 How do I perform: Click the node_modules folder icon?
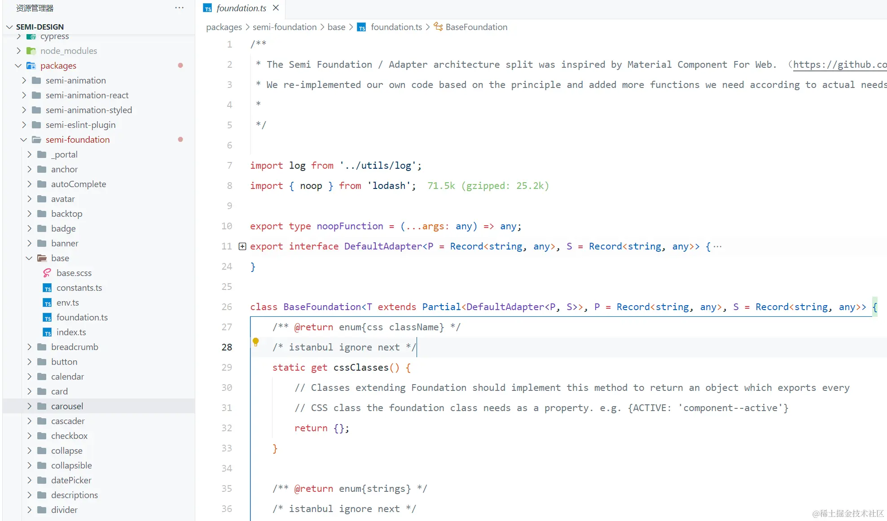point(31,51)
